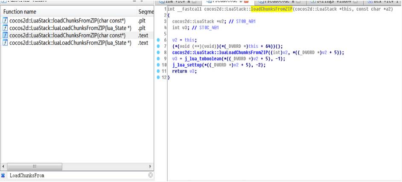Click 'this + 64' expression on line 7

coord(260,46)
